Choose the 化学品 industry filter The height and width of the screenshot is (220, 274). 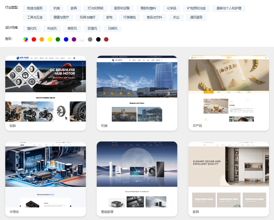[x=171, y=8]
